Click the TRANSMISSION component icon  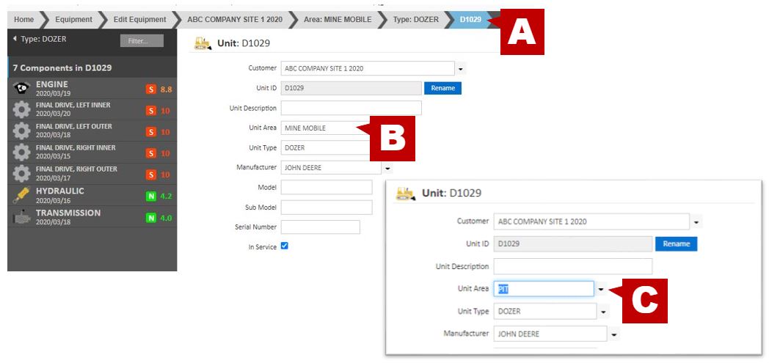pyautogui.click(x=22, y=217)
